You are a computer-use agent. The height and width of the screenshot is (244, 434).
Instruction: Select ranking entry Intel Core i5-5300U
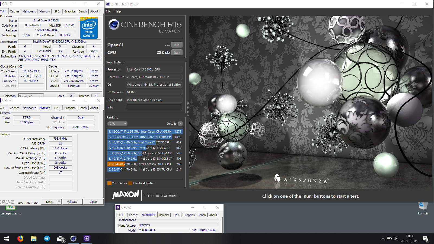pyautogui.click(x=145, y=164)
